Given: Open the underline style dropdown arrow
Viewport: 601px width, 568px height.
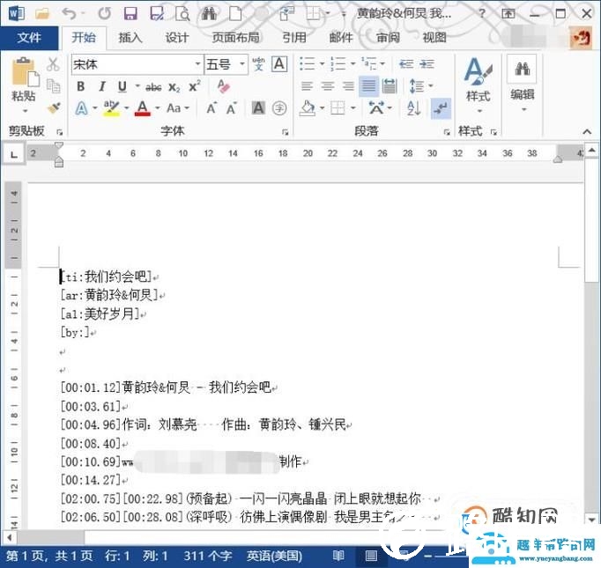Looking at the screenshot, I should pyautogui.click(x=137, y=86).
